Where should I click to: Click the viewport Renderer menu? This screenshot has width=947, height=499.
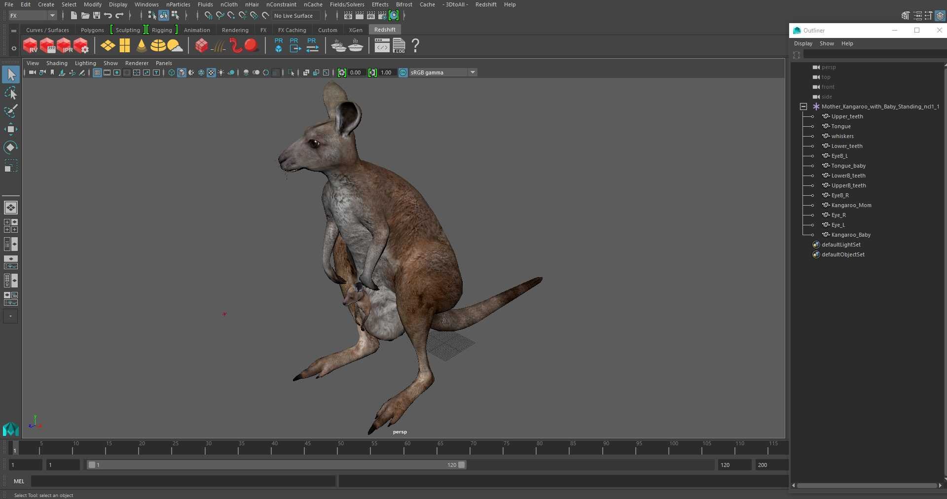pyautogui.click(x=137, y=63)
